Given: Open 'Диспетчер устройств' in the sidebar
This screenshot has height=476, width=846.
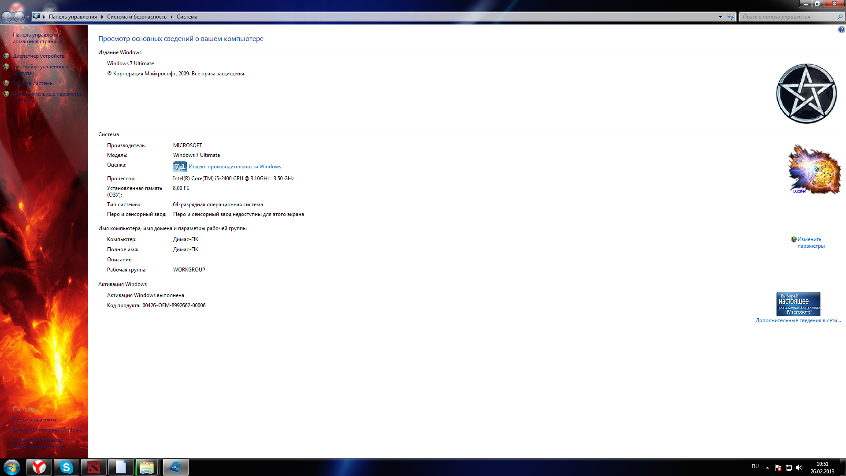Looking at the screenshot, I should point(38,56).
